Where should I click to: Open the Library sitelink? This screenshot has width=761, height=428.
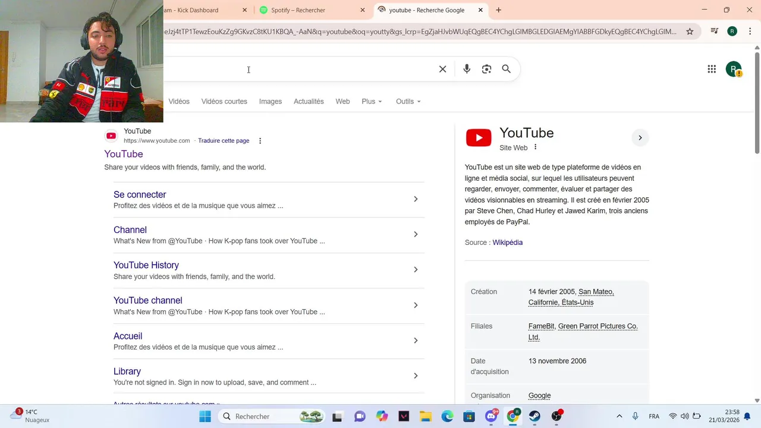point(127,371)
